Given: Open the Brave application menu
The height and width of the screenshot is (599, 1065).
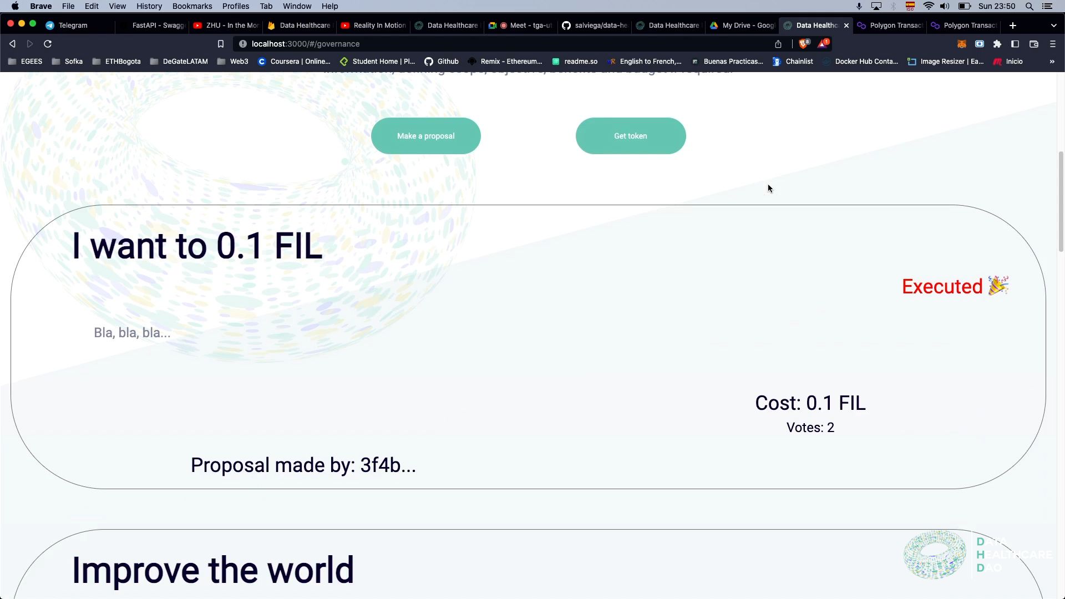Looking at the screenshot, I should pyautogui.click(x=40, y=6).
